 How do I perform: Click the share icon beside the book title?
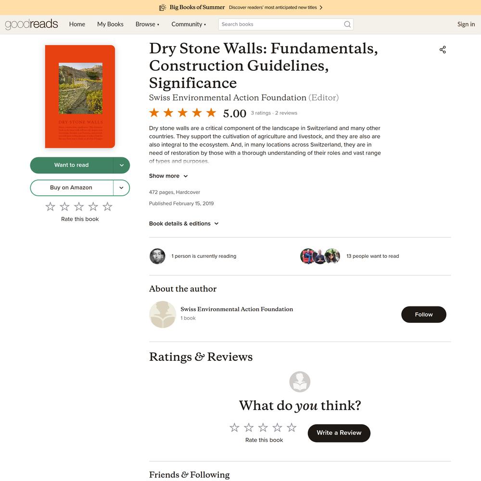point(443,50)
